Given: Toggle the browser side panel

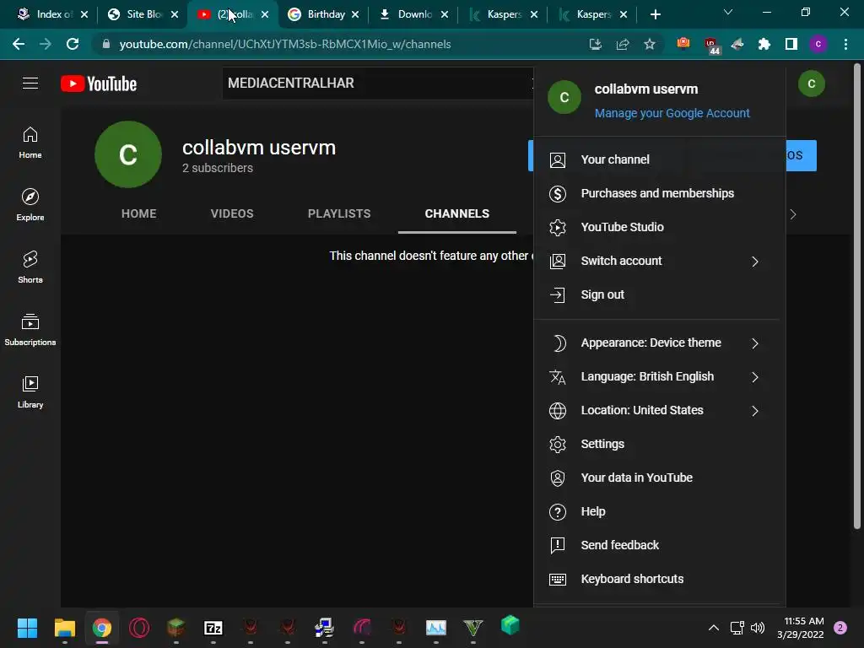Looking at the screenshot, I should 791,44.
